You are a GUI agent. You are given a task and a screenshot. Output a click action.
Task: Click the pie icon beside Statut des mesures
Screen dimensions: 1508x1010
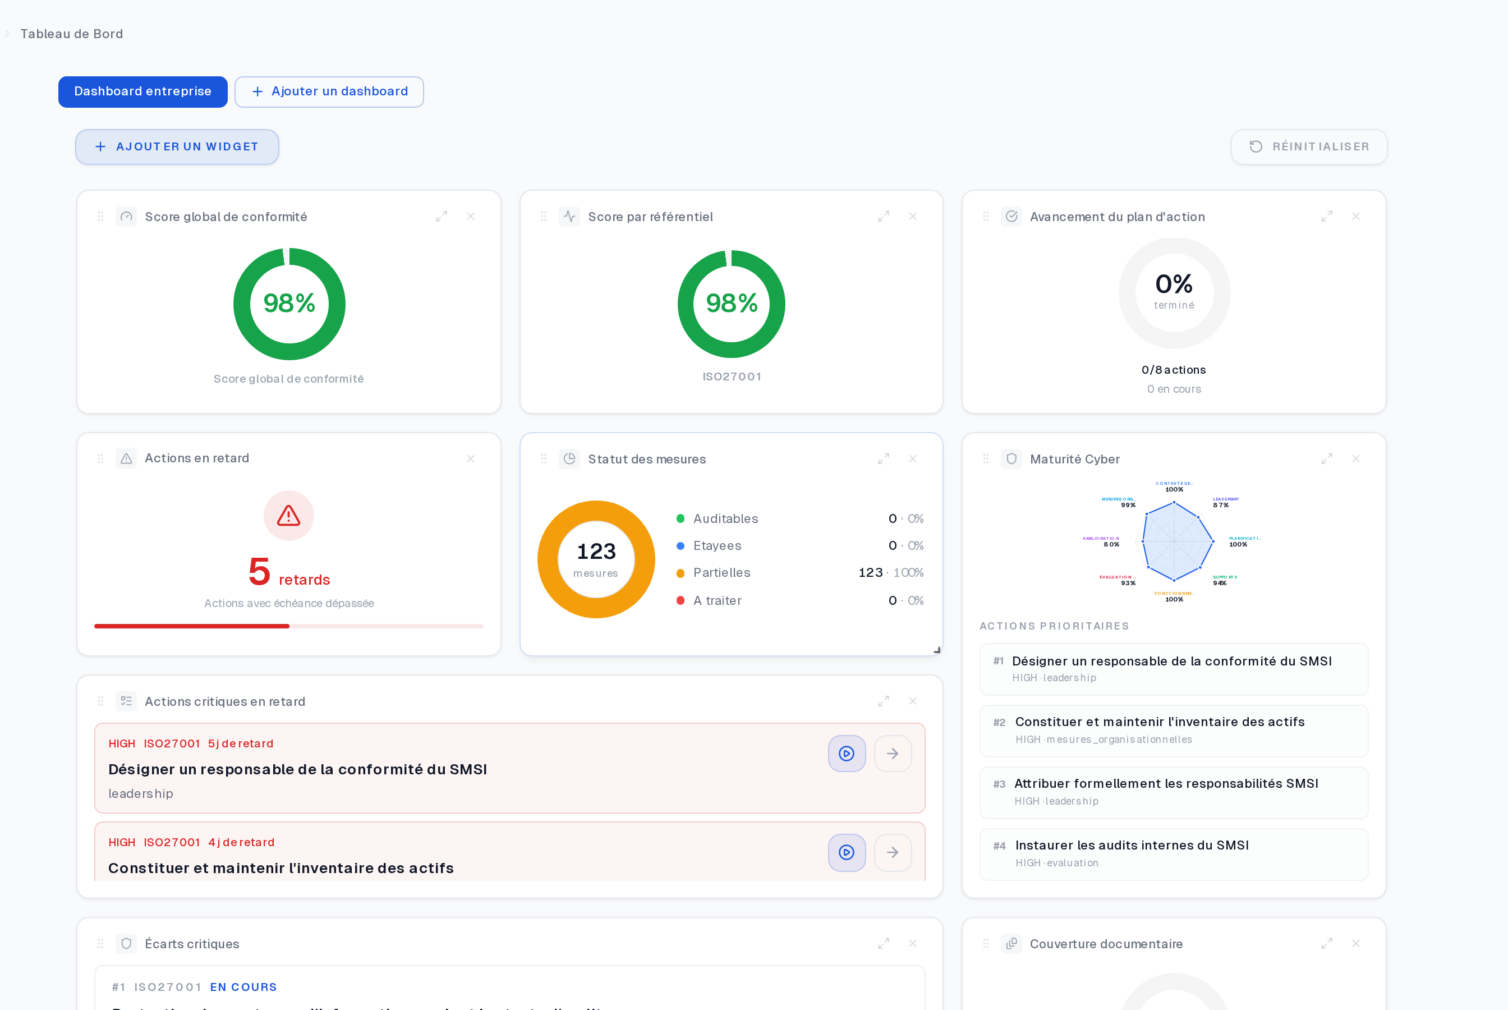(569, 458)
